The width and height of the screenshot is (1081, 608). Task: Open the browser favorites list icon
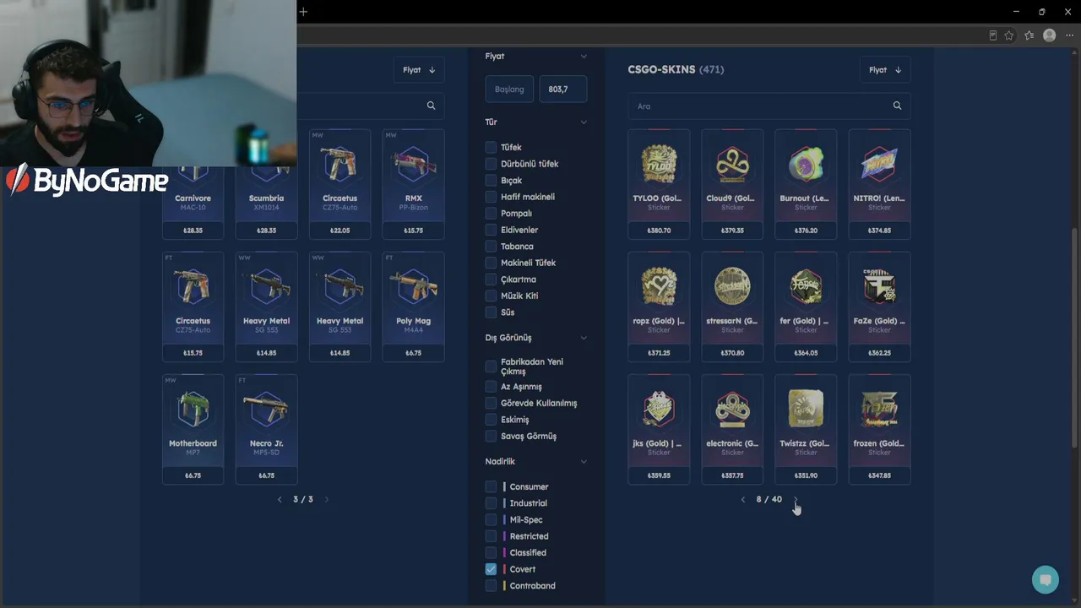pyautogui.click(x=1029, y=35)
